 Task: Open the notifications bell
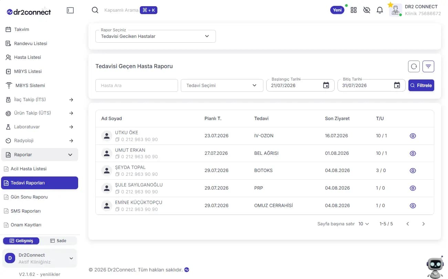pos(380,10)
